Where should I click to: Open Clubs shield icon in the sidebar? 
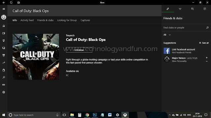point(4,55)
